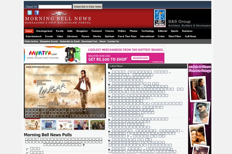Click Subscribe to Daily News button
232x154 pixels.
pyautogui.click(x=88, y=7)
